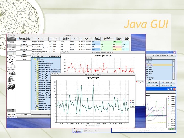Select the Vienna regional center

[24, 59]
